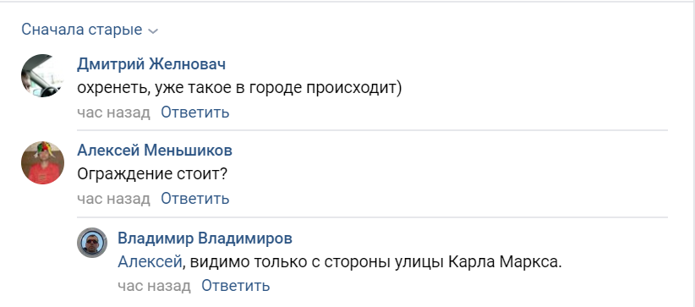This screenshot has width=695, height=307.
Task: Click the comment text Ограждение стоит?
Action: [152, 174]
